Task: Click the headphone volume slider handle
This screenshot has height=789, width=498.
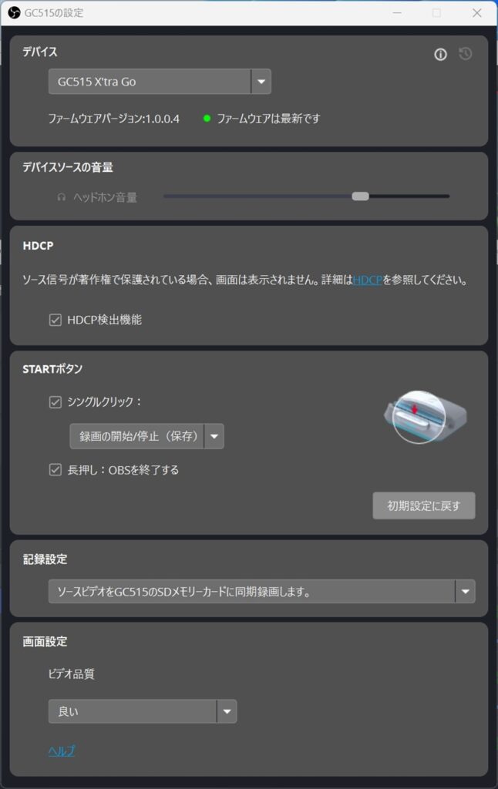Action: pyautogui.click(x=360, y=196)
